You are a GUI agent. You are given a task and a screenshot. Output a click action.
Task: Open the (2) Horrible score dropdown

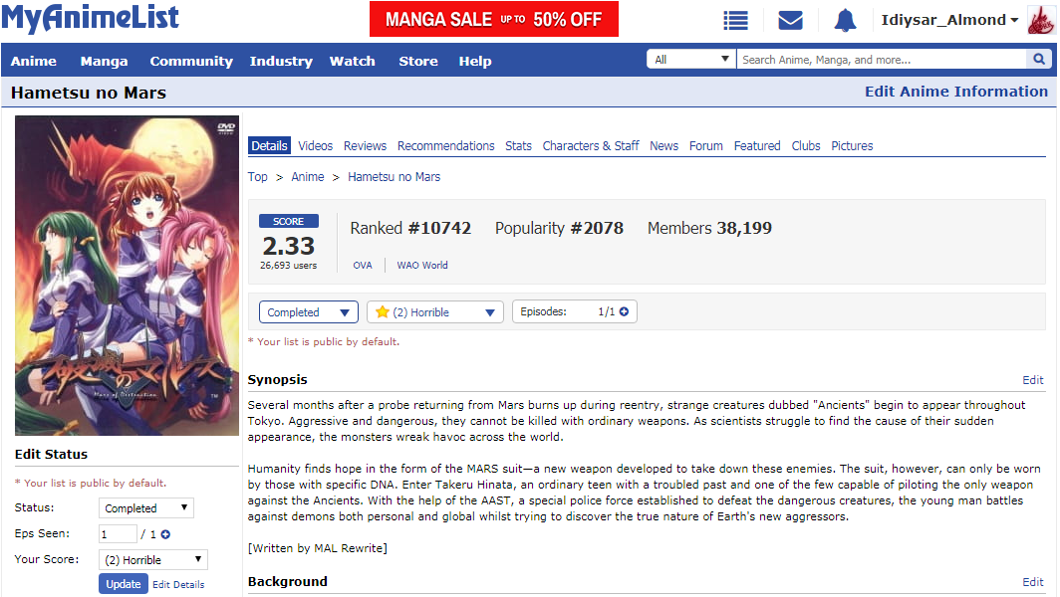coord(434,312)
